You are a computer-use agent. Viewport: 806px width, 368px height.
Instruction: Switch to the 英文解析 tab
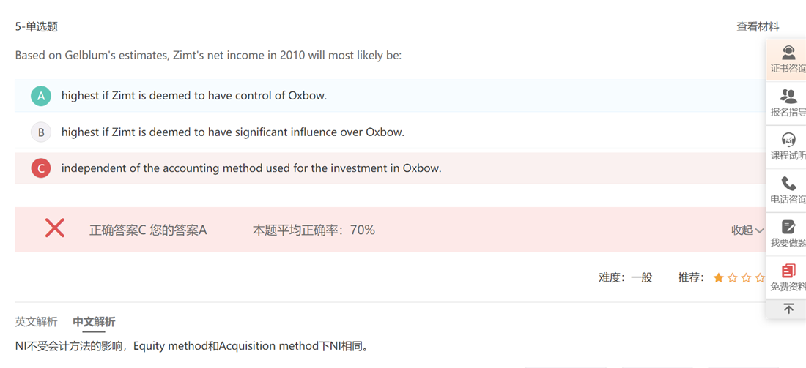tap(36, 322)
